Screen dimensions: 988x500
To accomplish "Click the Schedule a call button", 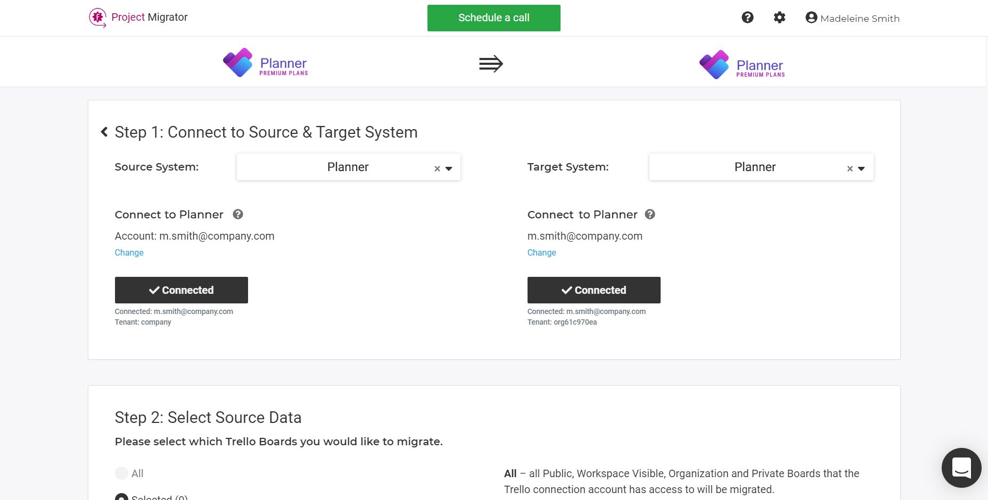I will coord(494,18).
